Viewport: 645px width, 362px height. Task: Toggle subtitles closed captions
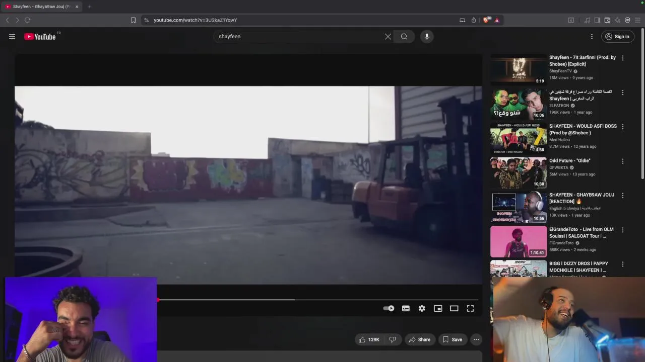[406, 308]
